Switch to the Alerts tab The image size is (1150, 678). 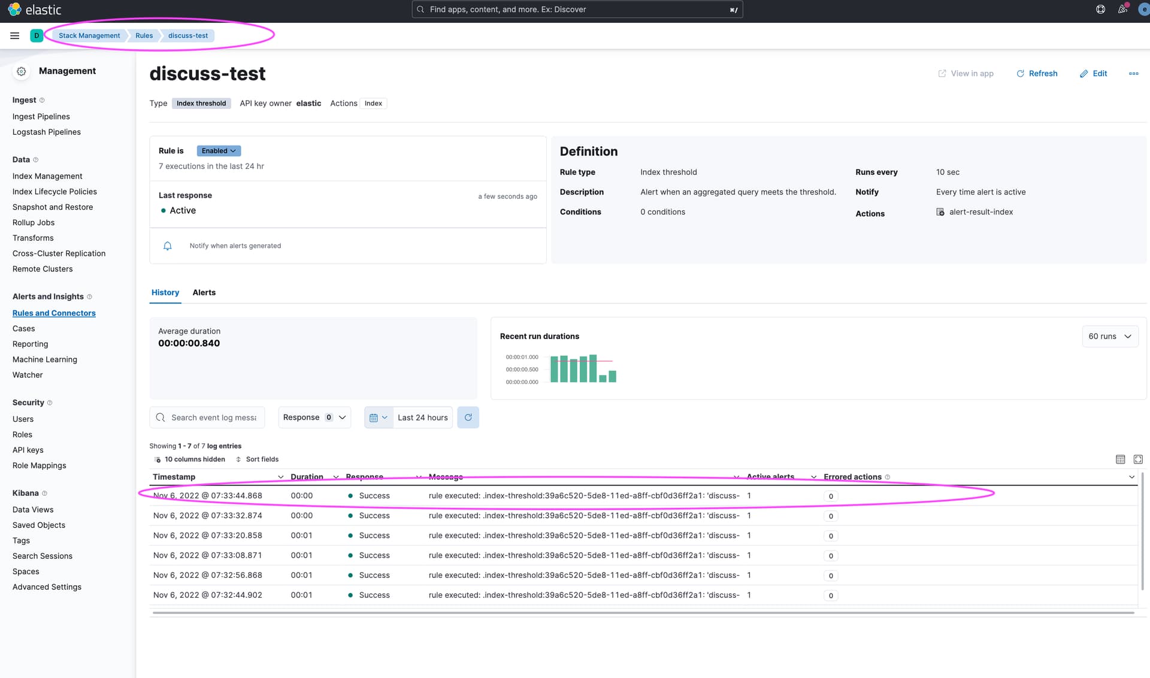pos(204,293)
